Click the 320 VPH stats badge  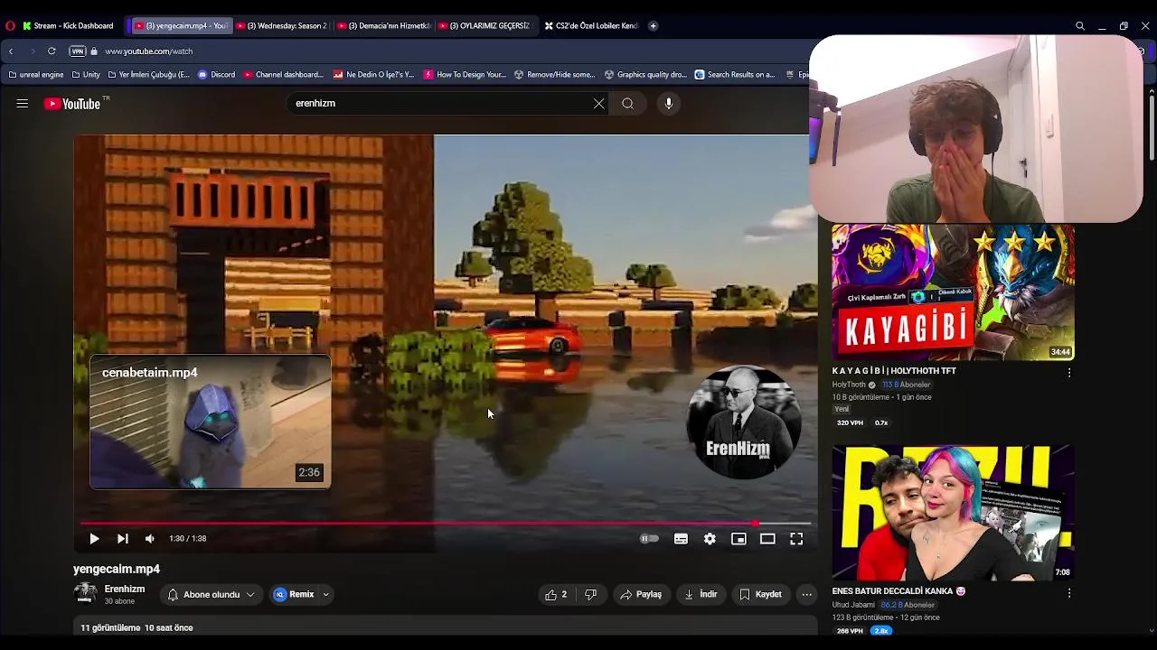click(x=850, y=422)
